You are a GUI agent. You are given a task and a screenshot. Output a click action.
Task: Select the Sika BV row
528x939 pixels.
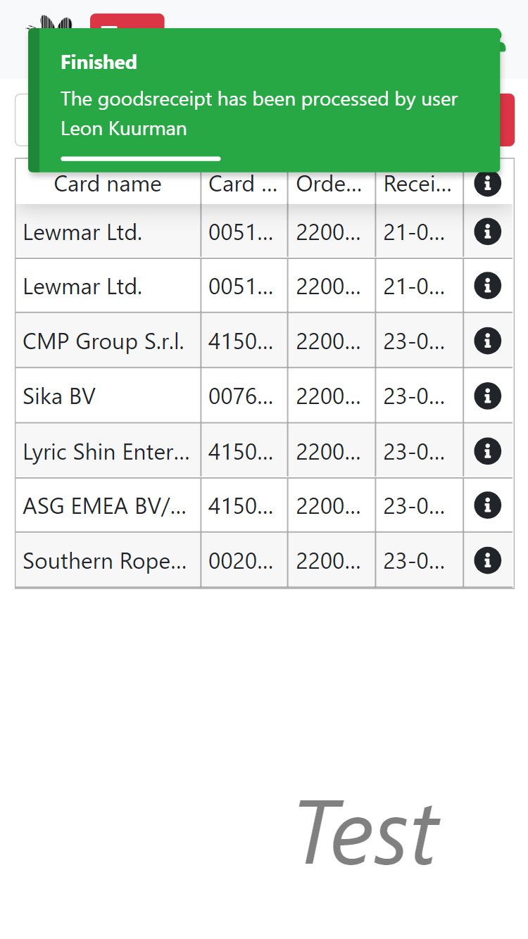264,396
